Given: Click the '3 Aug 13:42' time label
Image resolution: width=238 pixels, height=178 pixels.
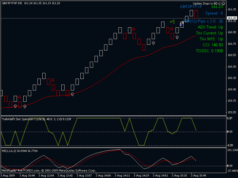Looking at the screenshot, I should (65, 176).
